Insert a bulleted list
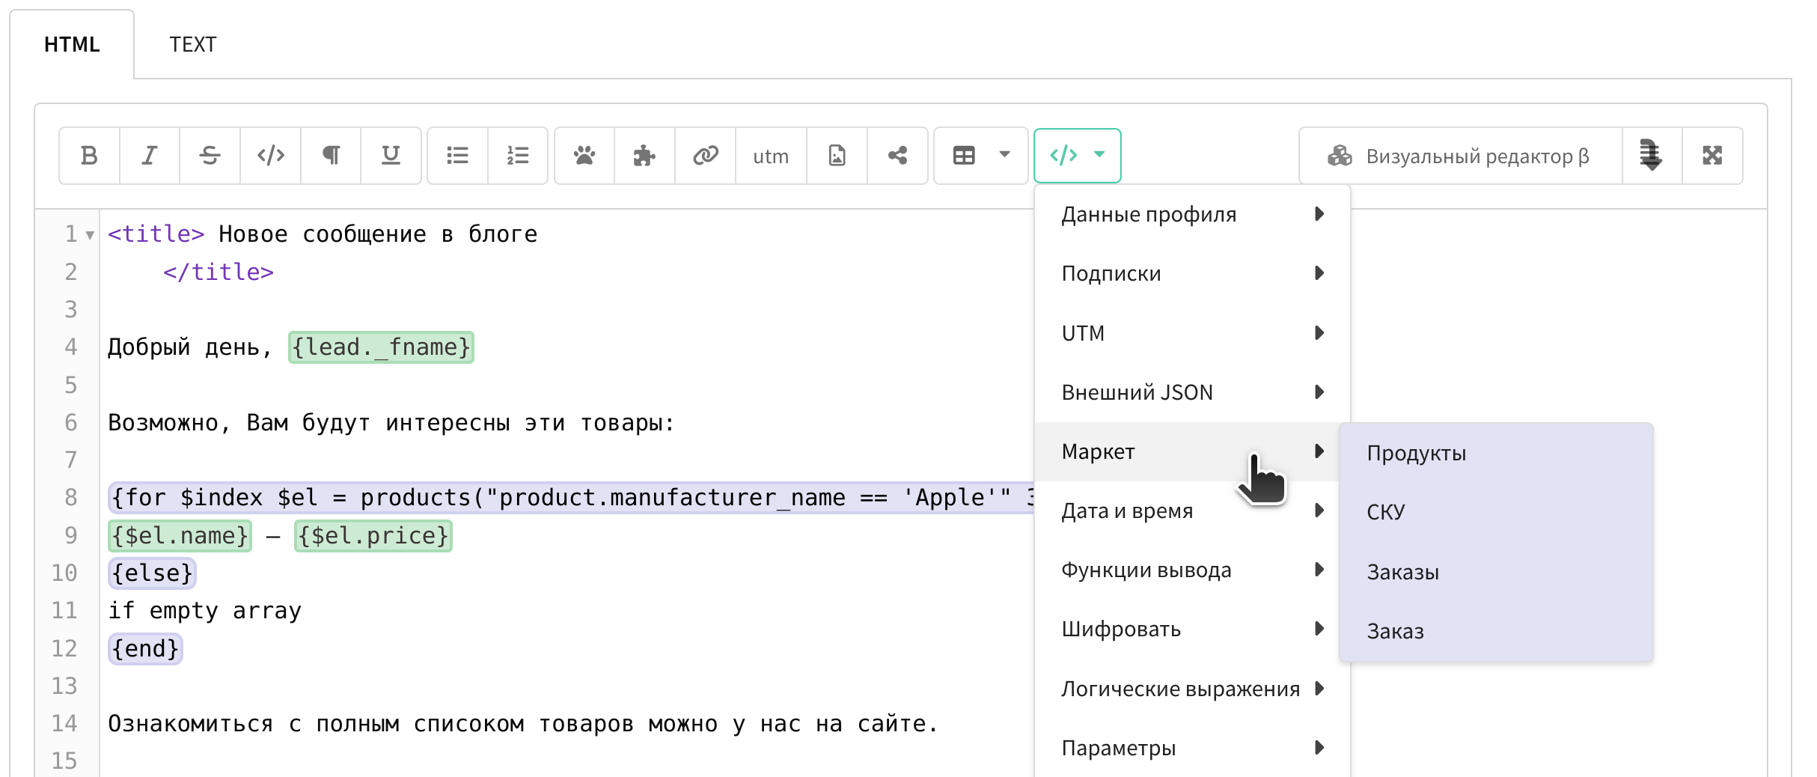The width and height of the screenshot is (1817, 777). [457, 156]
